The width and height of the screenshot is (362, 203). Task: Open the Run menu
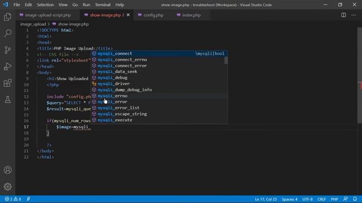[x=87, y=5]
